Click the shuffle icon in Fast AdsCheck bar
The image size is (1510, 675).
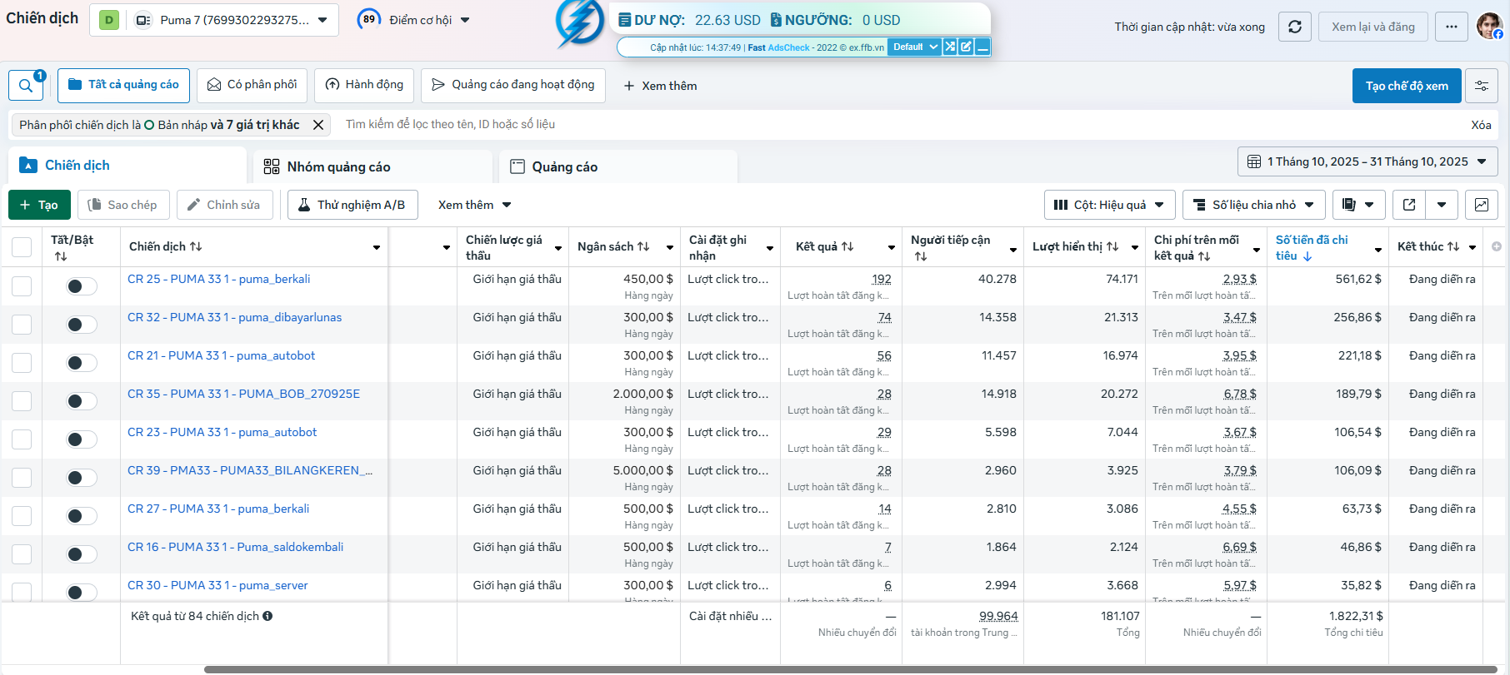950,47
